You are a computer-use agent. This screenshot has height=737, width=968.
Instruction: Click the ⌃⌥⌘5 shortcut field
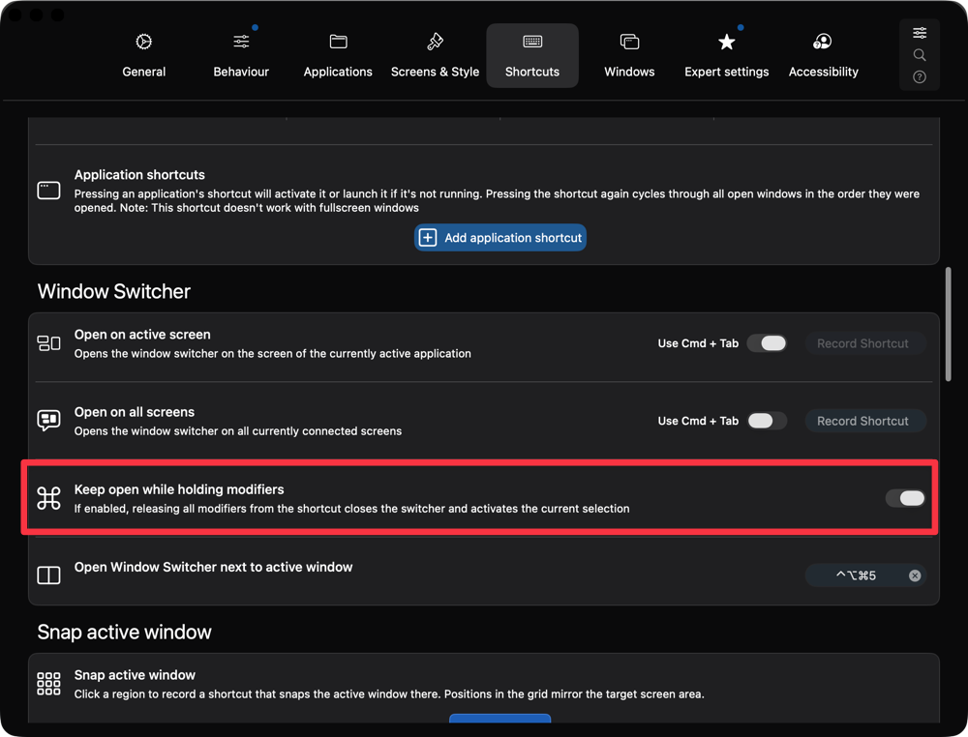pyautogui.click(x=864, y=575)
